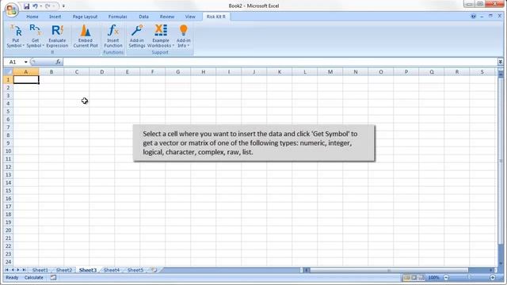
Task: Run Evaluate Expression from the ribbon
Action: click(x=57, y=36)
